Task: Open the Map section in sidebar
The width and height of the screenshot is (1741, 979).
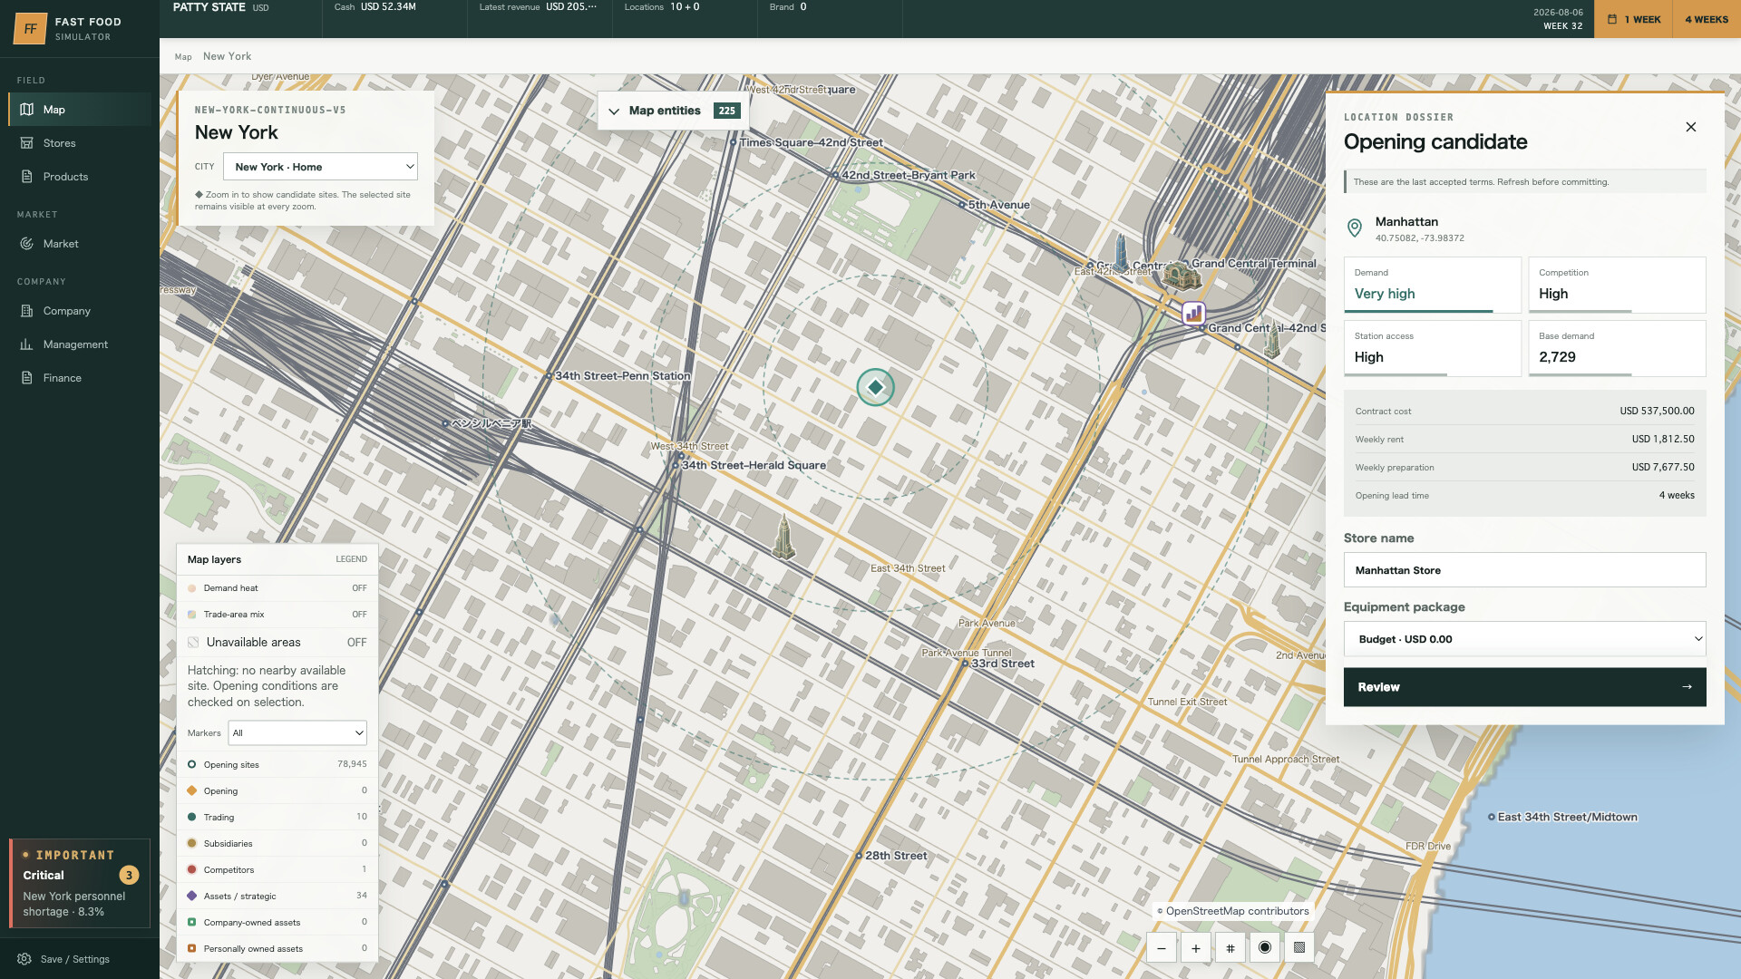Action: point(80,110)
